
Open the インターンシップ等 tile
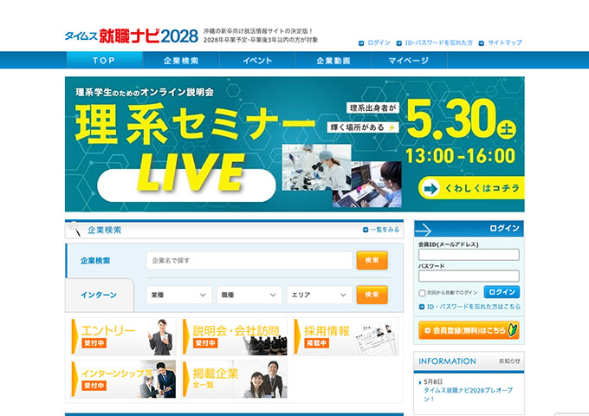[x=123, y=380]
